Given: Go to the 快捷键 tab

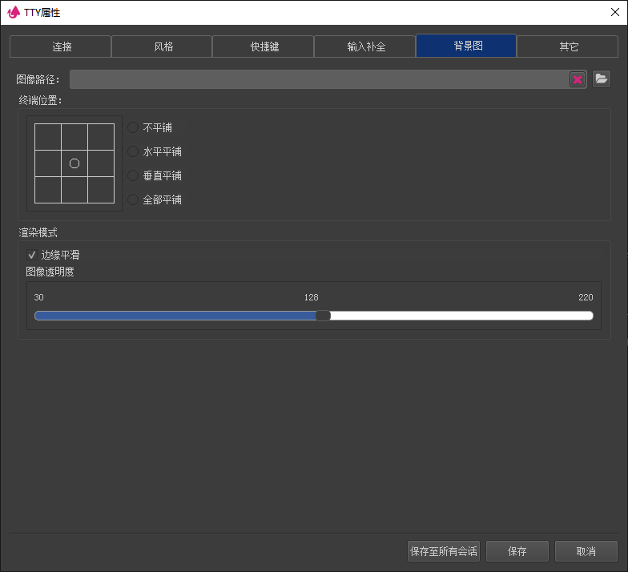Looking at the screenshot, I should [x=264, y=46].
